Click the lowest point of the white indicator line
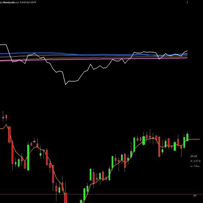The image size is (203, 203). click(65, 84)
